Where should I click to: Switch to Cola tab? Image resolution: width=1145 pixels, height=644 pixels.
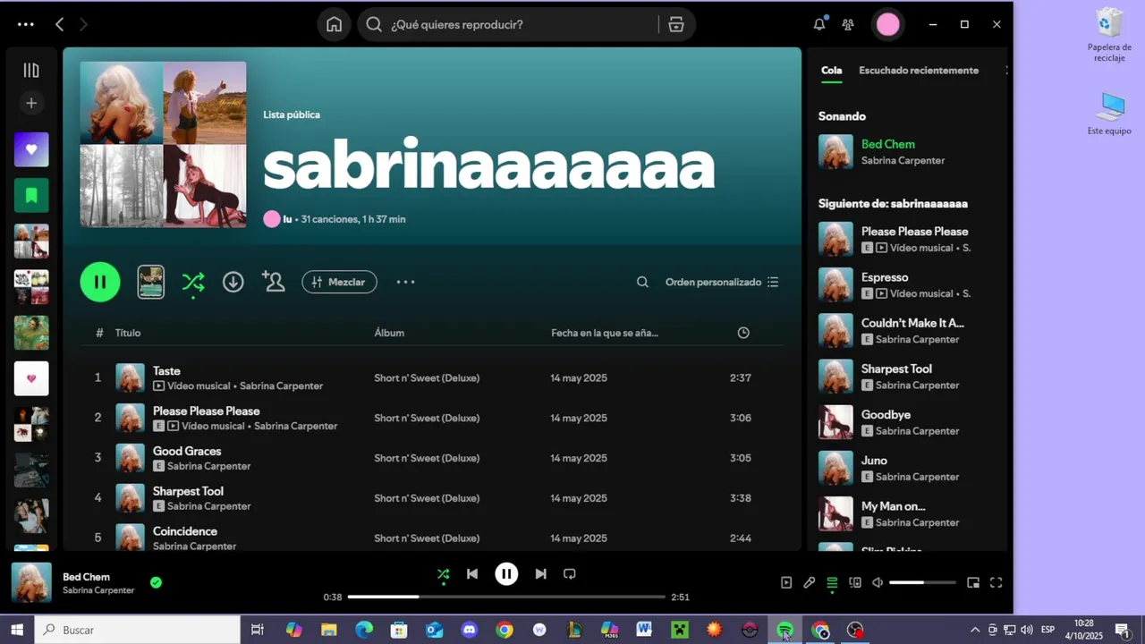(832, 70)
